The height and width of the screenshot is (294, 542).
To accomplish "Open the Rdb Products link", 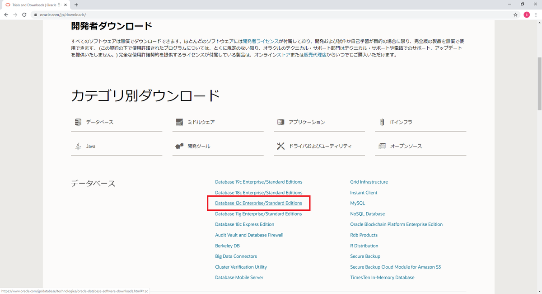I will tap(364, 235).
